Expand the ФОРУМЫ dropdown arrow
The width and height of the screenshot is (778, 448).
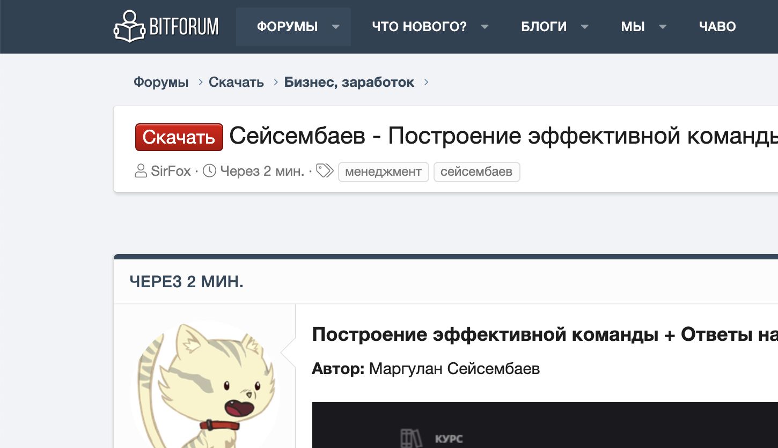(x=336, y=27)
